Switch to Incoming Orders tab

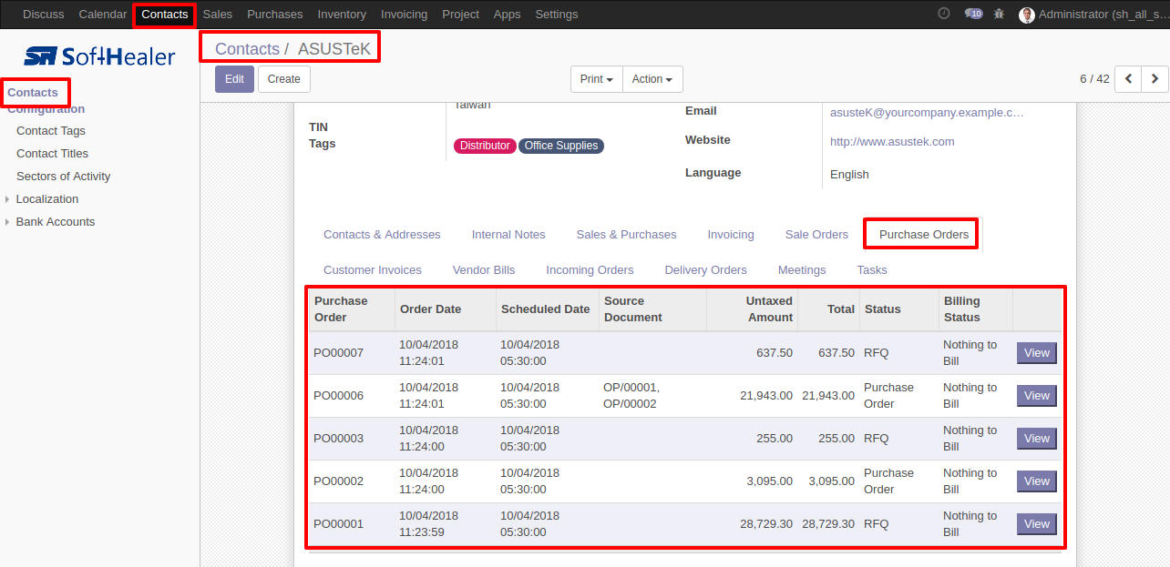(x=590, y=270)
